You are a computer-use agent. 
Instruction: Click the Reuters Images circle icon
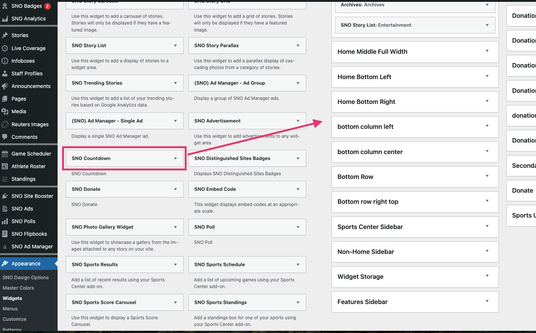(x=5, y=124)
